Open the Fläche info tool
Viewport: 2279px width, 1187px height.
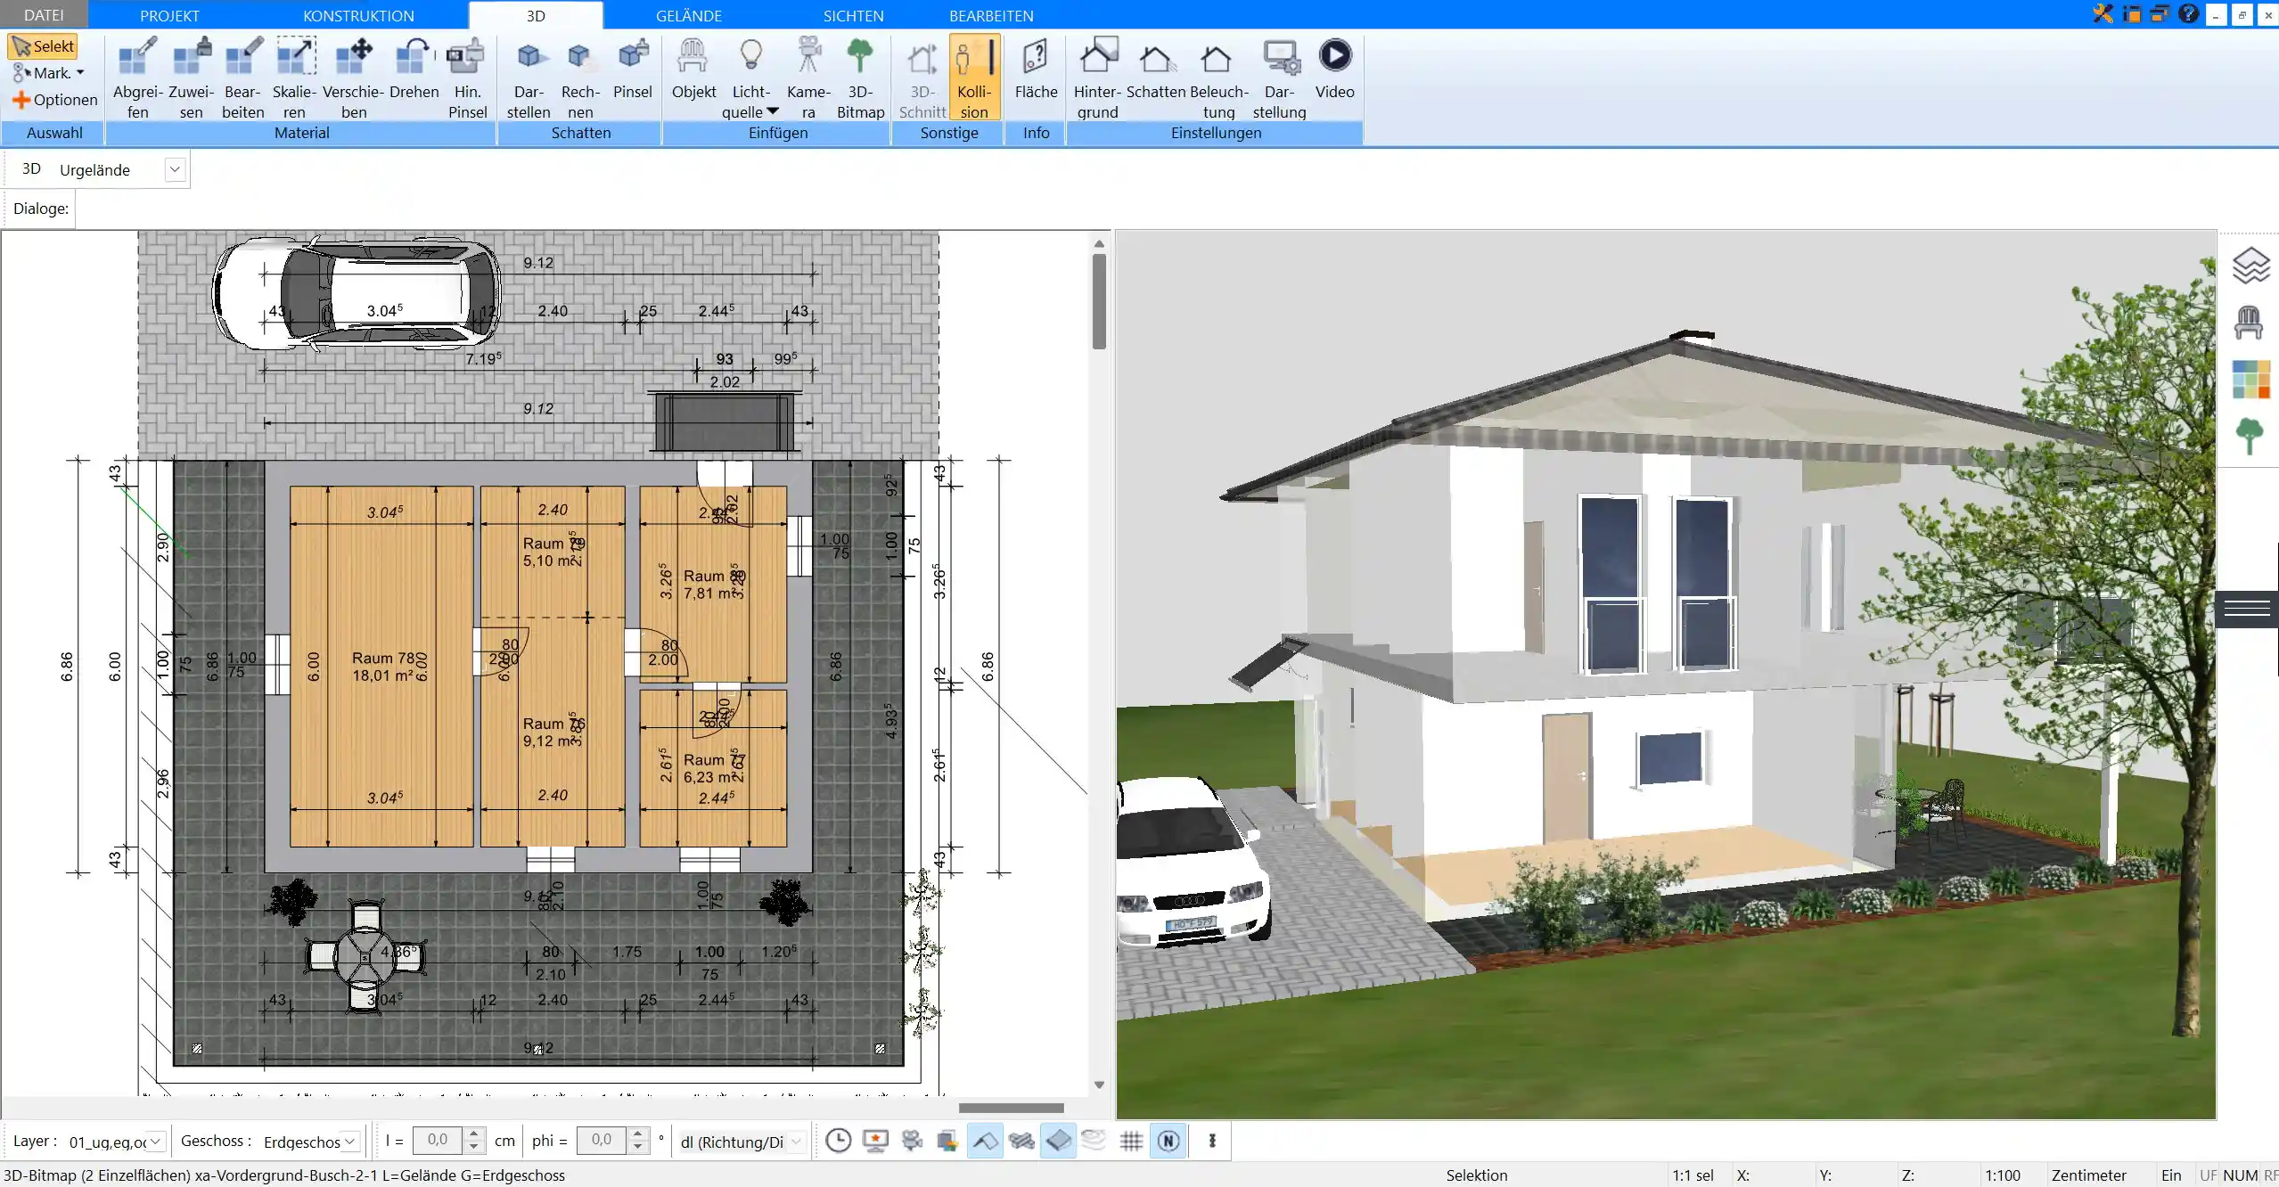point(1036,70)
